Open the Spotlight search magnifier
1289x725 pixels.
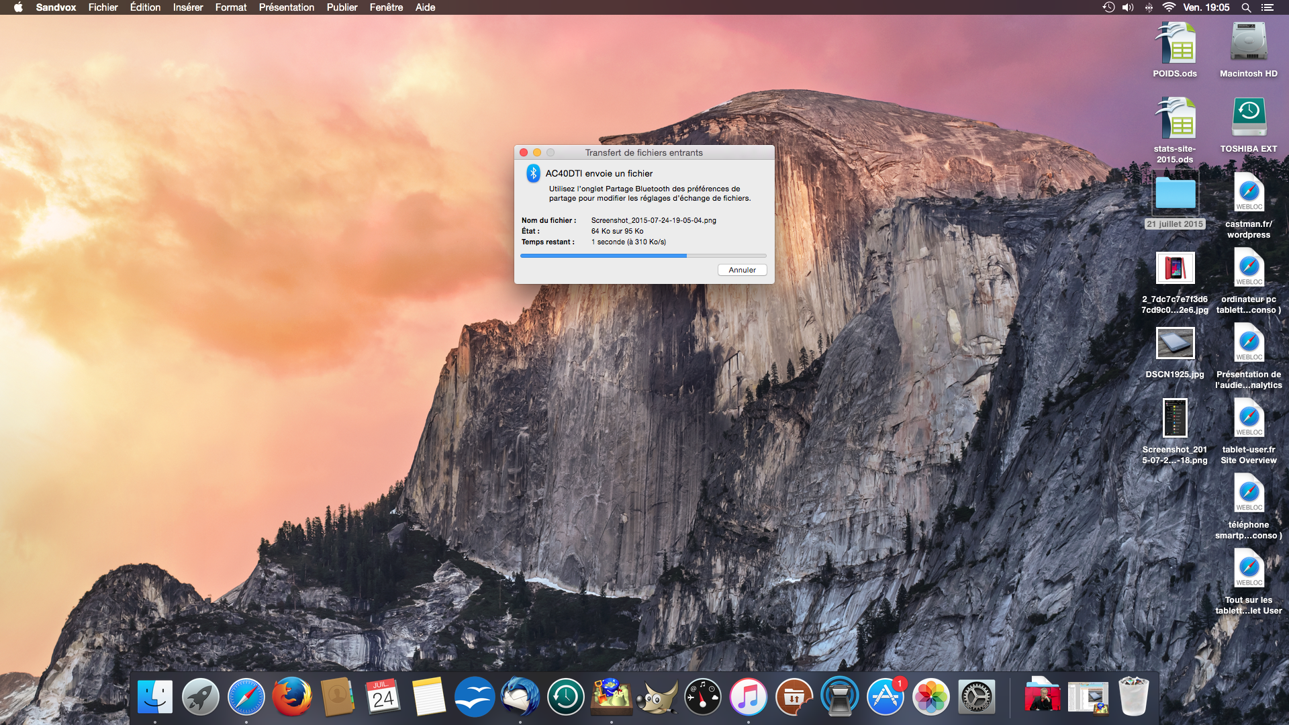coord(1246,7)
